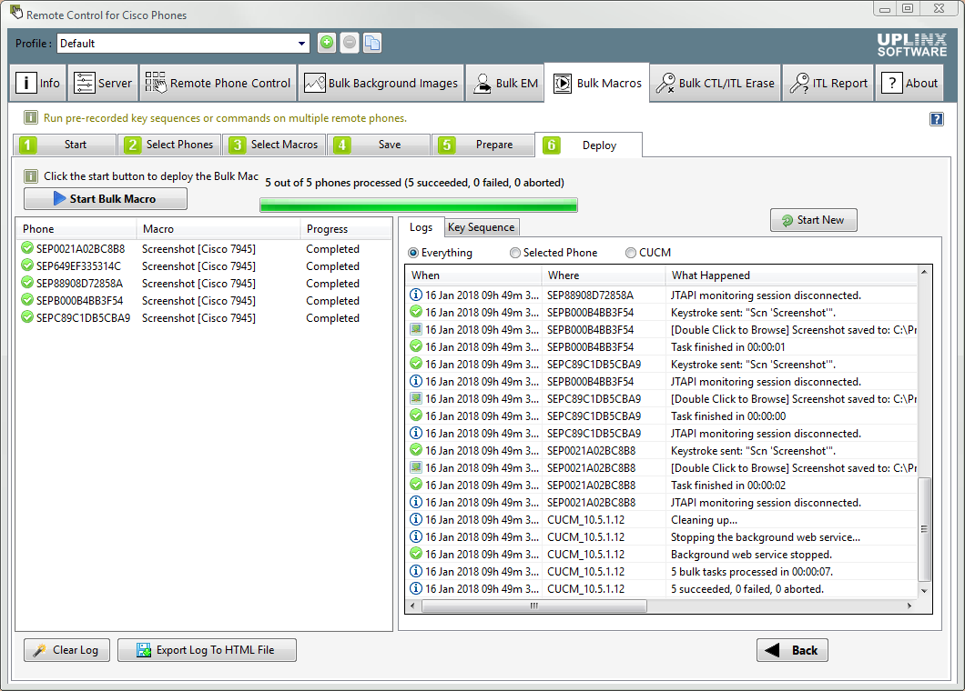The height and width of the screenshot is (691, 965).
Task: Click the status icon beside SEPC89C1DB5CBA9 in phone list
Action: tap(27, 316)
